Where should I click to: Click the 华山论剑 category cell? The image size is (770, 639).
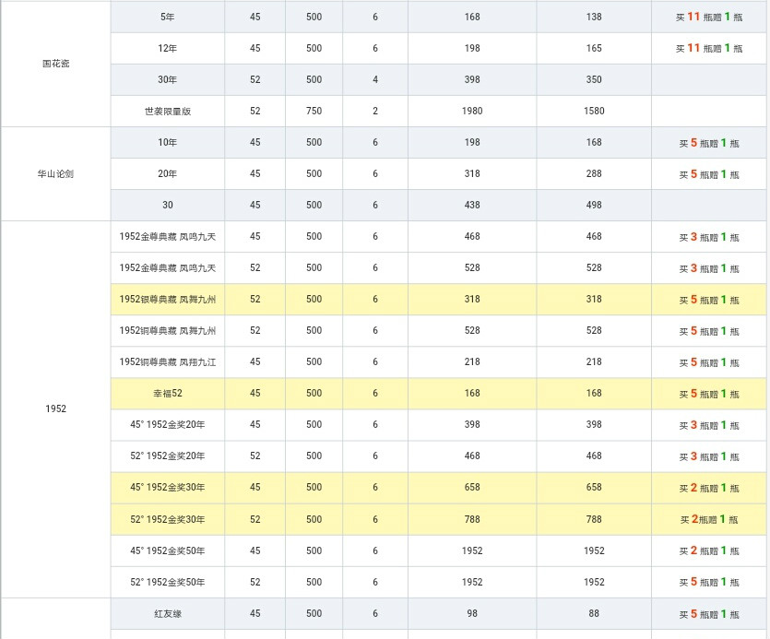tap(55, 174)
